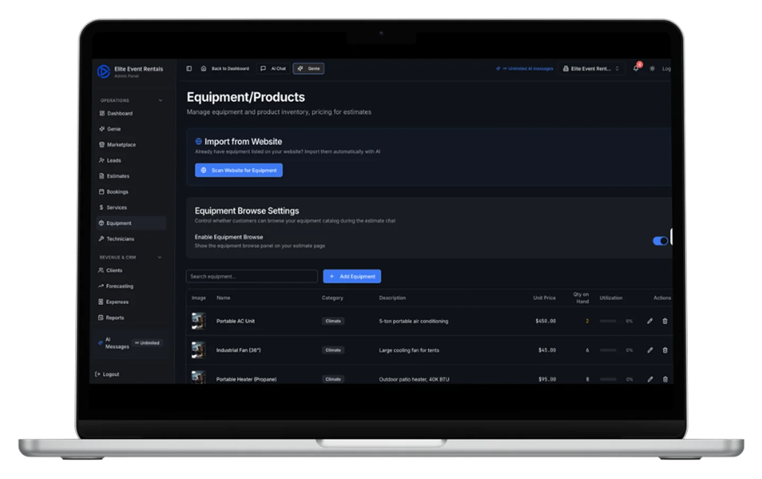
Task: Edit the Portable AC Unit pencil icon
Action: click(650, 321)
